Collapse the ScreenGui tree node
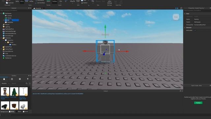The width and height of the screenshot is (211, 119). (4, 40)
